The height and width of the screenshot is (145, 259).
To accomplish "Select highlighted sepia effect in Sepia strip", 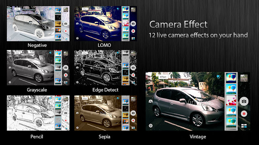I will (125, 115).
